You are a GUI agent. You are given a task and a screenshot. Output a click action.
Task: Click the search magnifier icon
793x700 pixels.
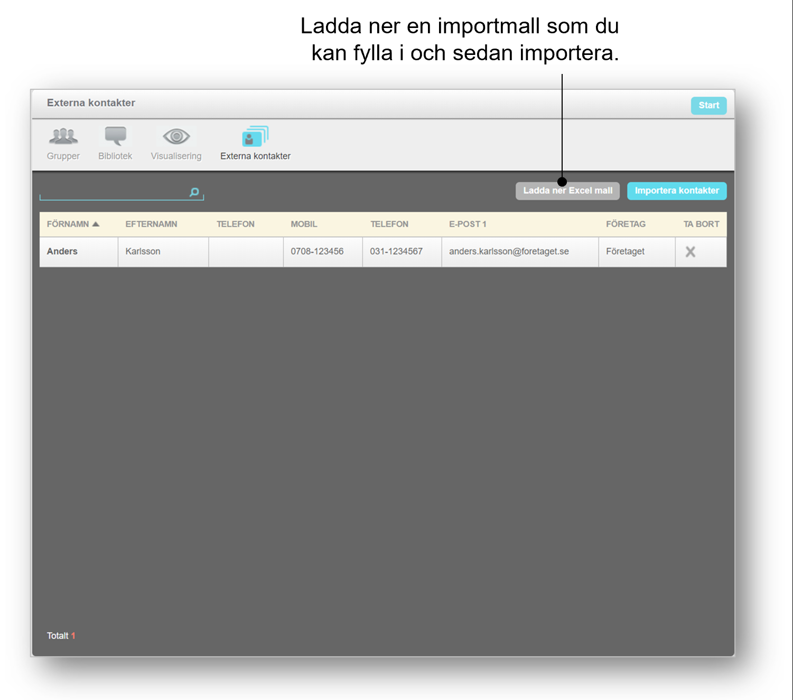point(194,192)
